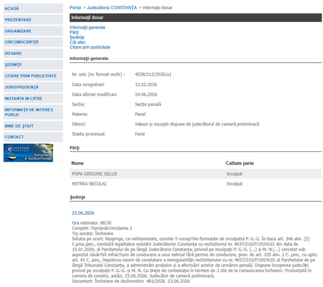Open the 23.06.2026 hearing date link
Viewport: 323px width, 287px height.
83,213
